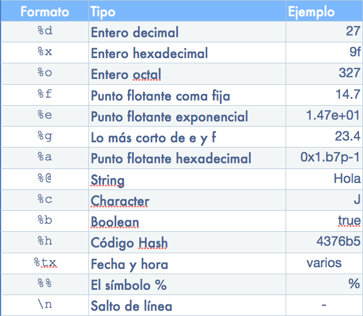The height and width of the screenshot is (316, 363).
Task: Click the %g format cell
Action: pyautogui.click(x=45, y=137)
